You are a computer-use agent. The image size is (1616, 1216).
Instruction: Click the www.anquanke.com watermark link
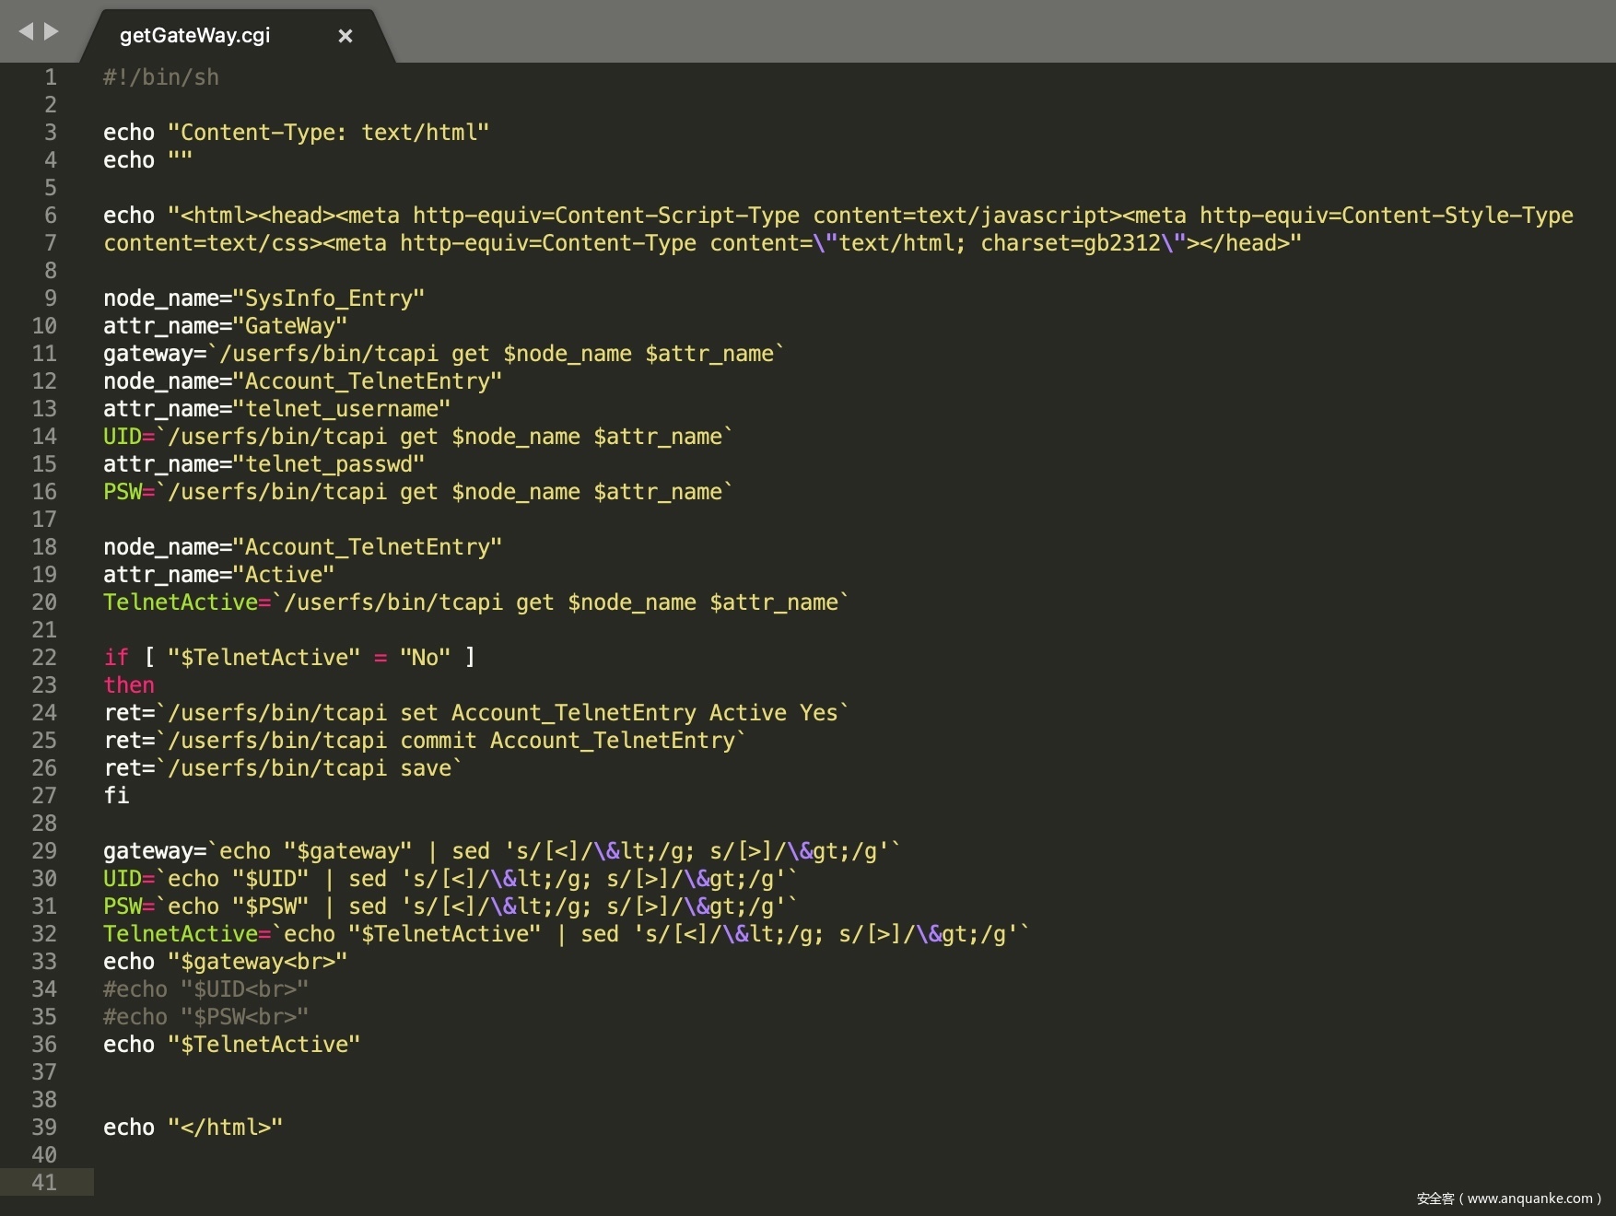click(x=1529, y=1198)
